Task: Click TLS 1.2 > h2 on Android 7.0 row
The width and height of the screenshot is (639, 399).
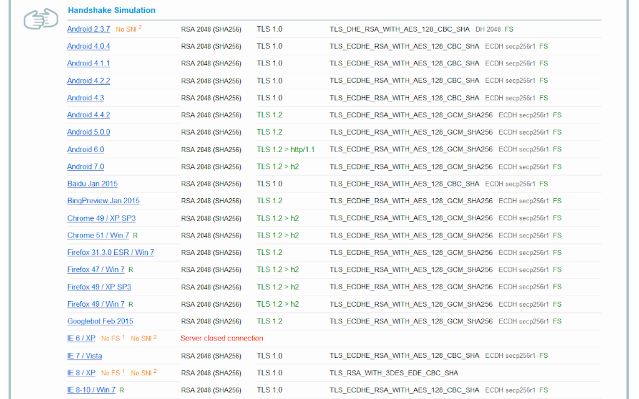Action: (278, 167)
